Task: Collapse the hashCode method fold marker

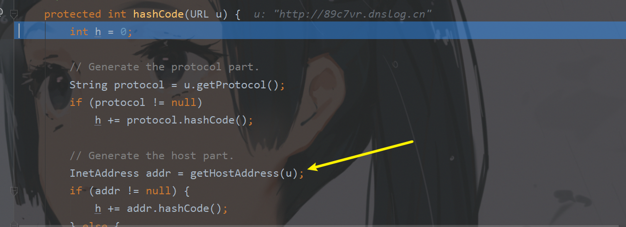Action: pyautogui.click(x=14, y=14)
